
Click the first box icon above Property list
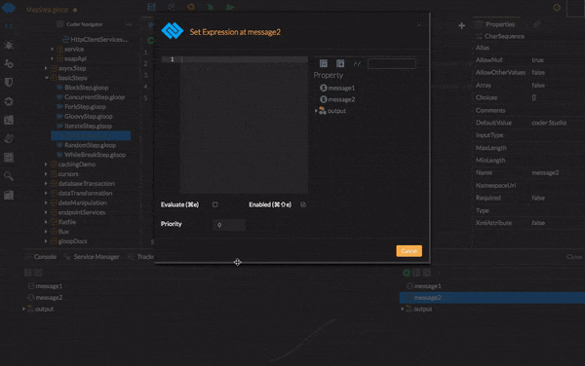(324, 63)
